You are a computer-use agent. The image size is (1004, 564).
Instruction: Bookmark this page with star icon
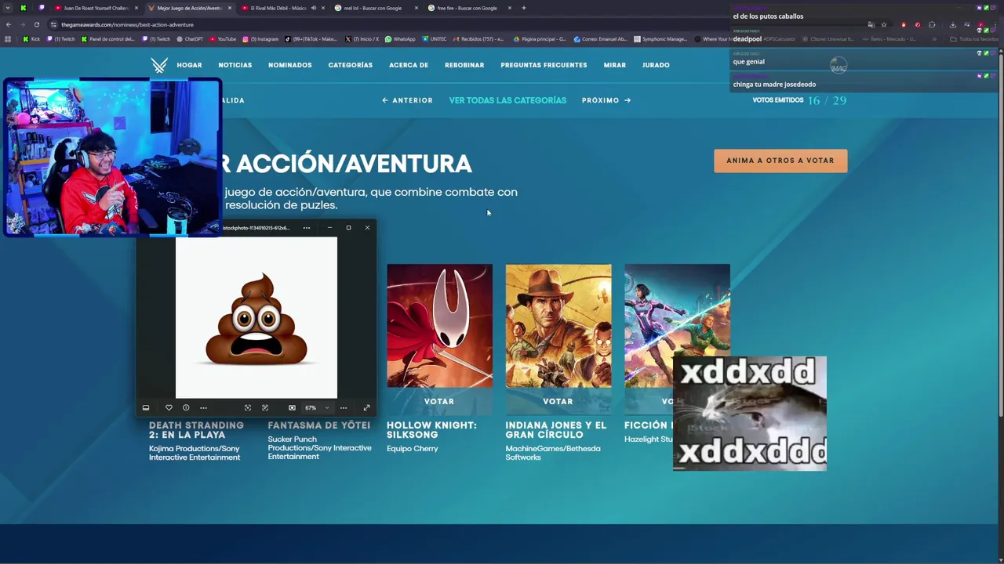[884, 24]
